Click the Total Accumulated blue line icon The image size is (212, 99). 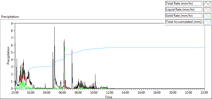tap(207, 22)
